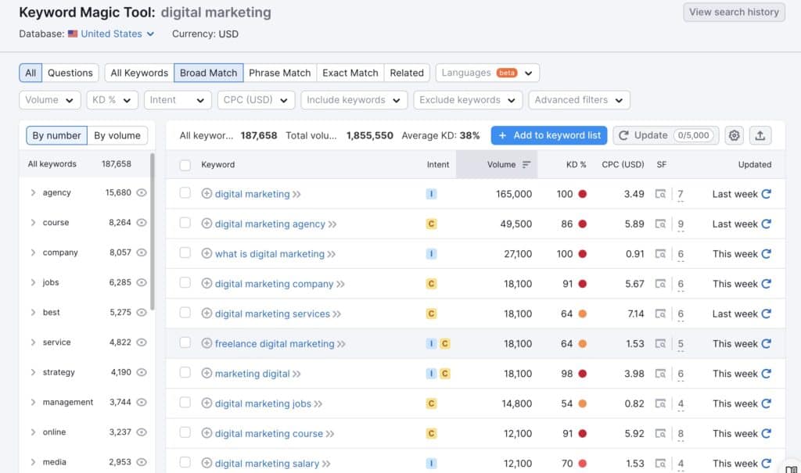Open the keyword table settings gear
801x473 pixels.
pos(734,135)
